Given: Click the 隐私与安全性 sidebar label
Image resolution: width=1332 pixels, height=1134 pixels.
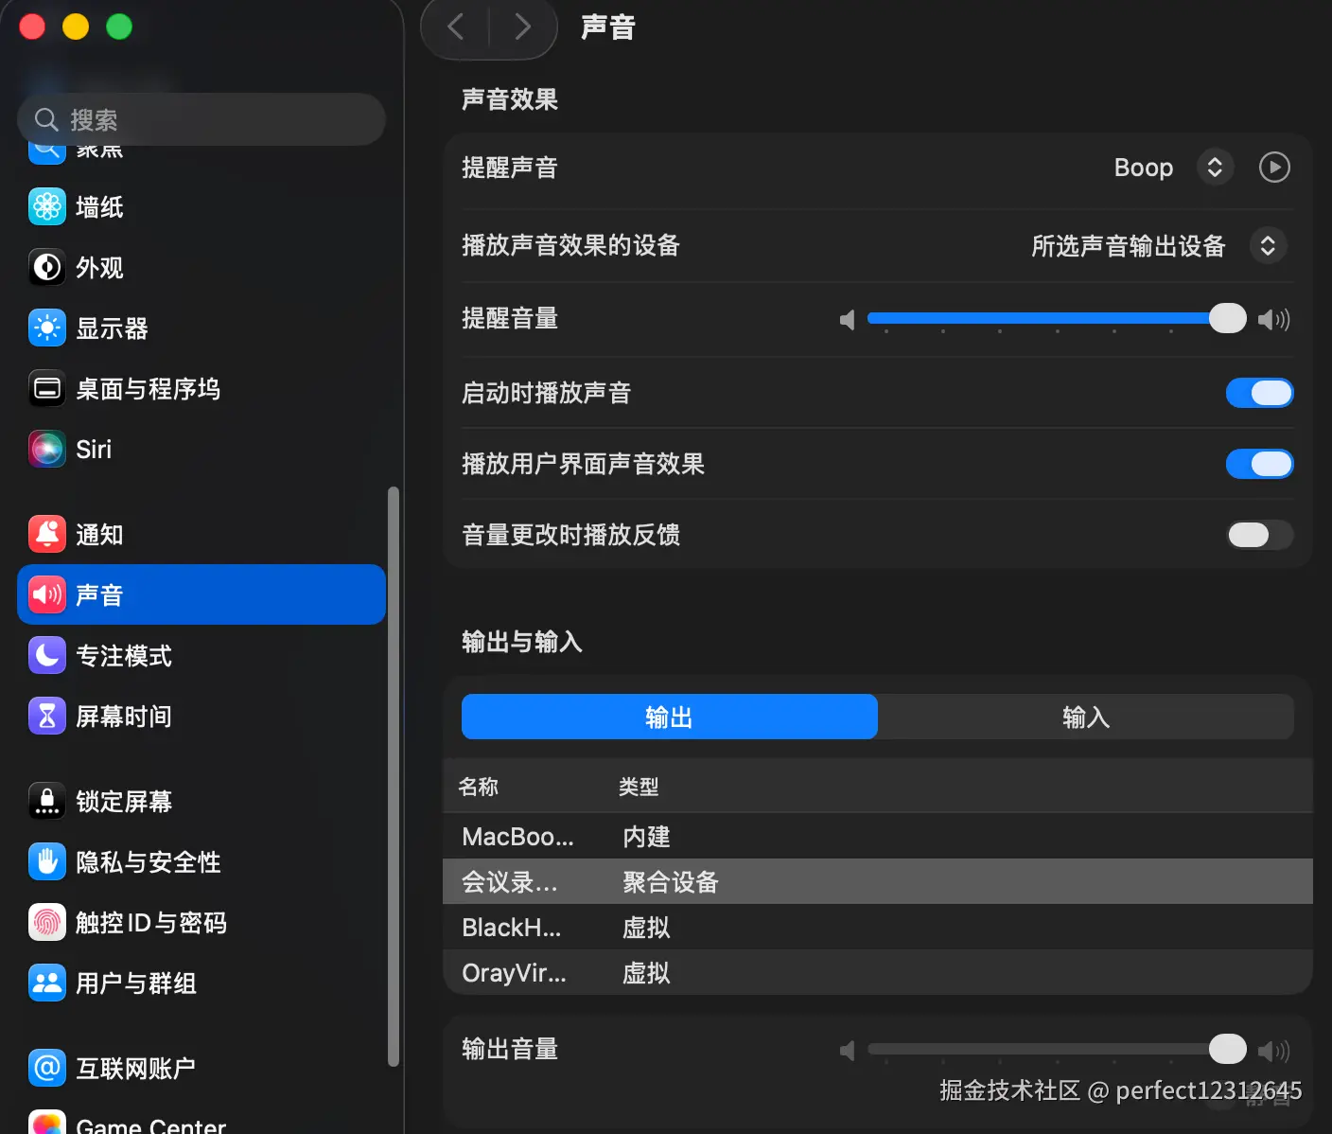Looking at the screenshot, I should pos(149,861).
